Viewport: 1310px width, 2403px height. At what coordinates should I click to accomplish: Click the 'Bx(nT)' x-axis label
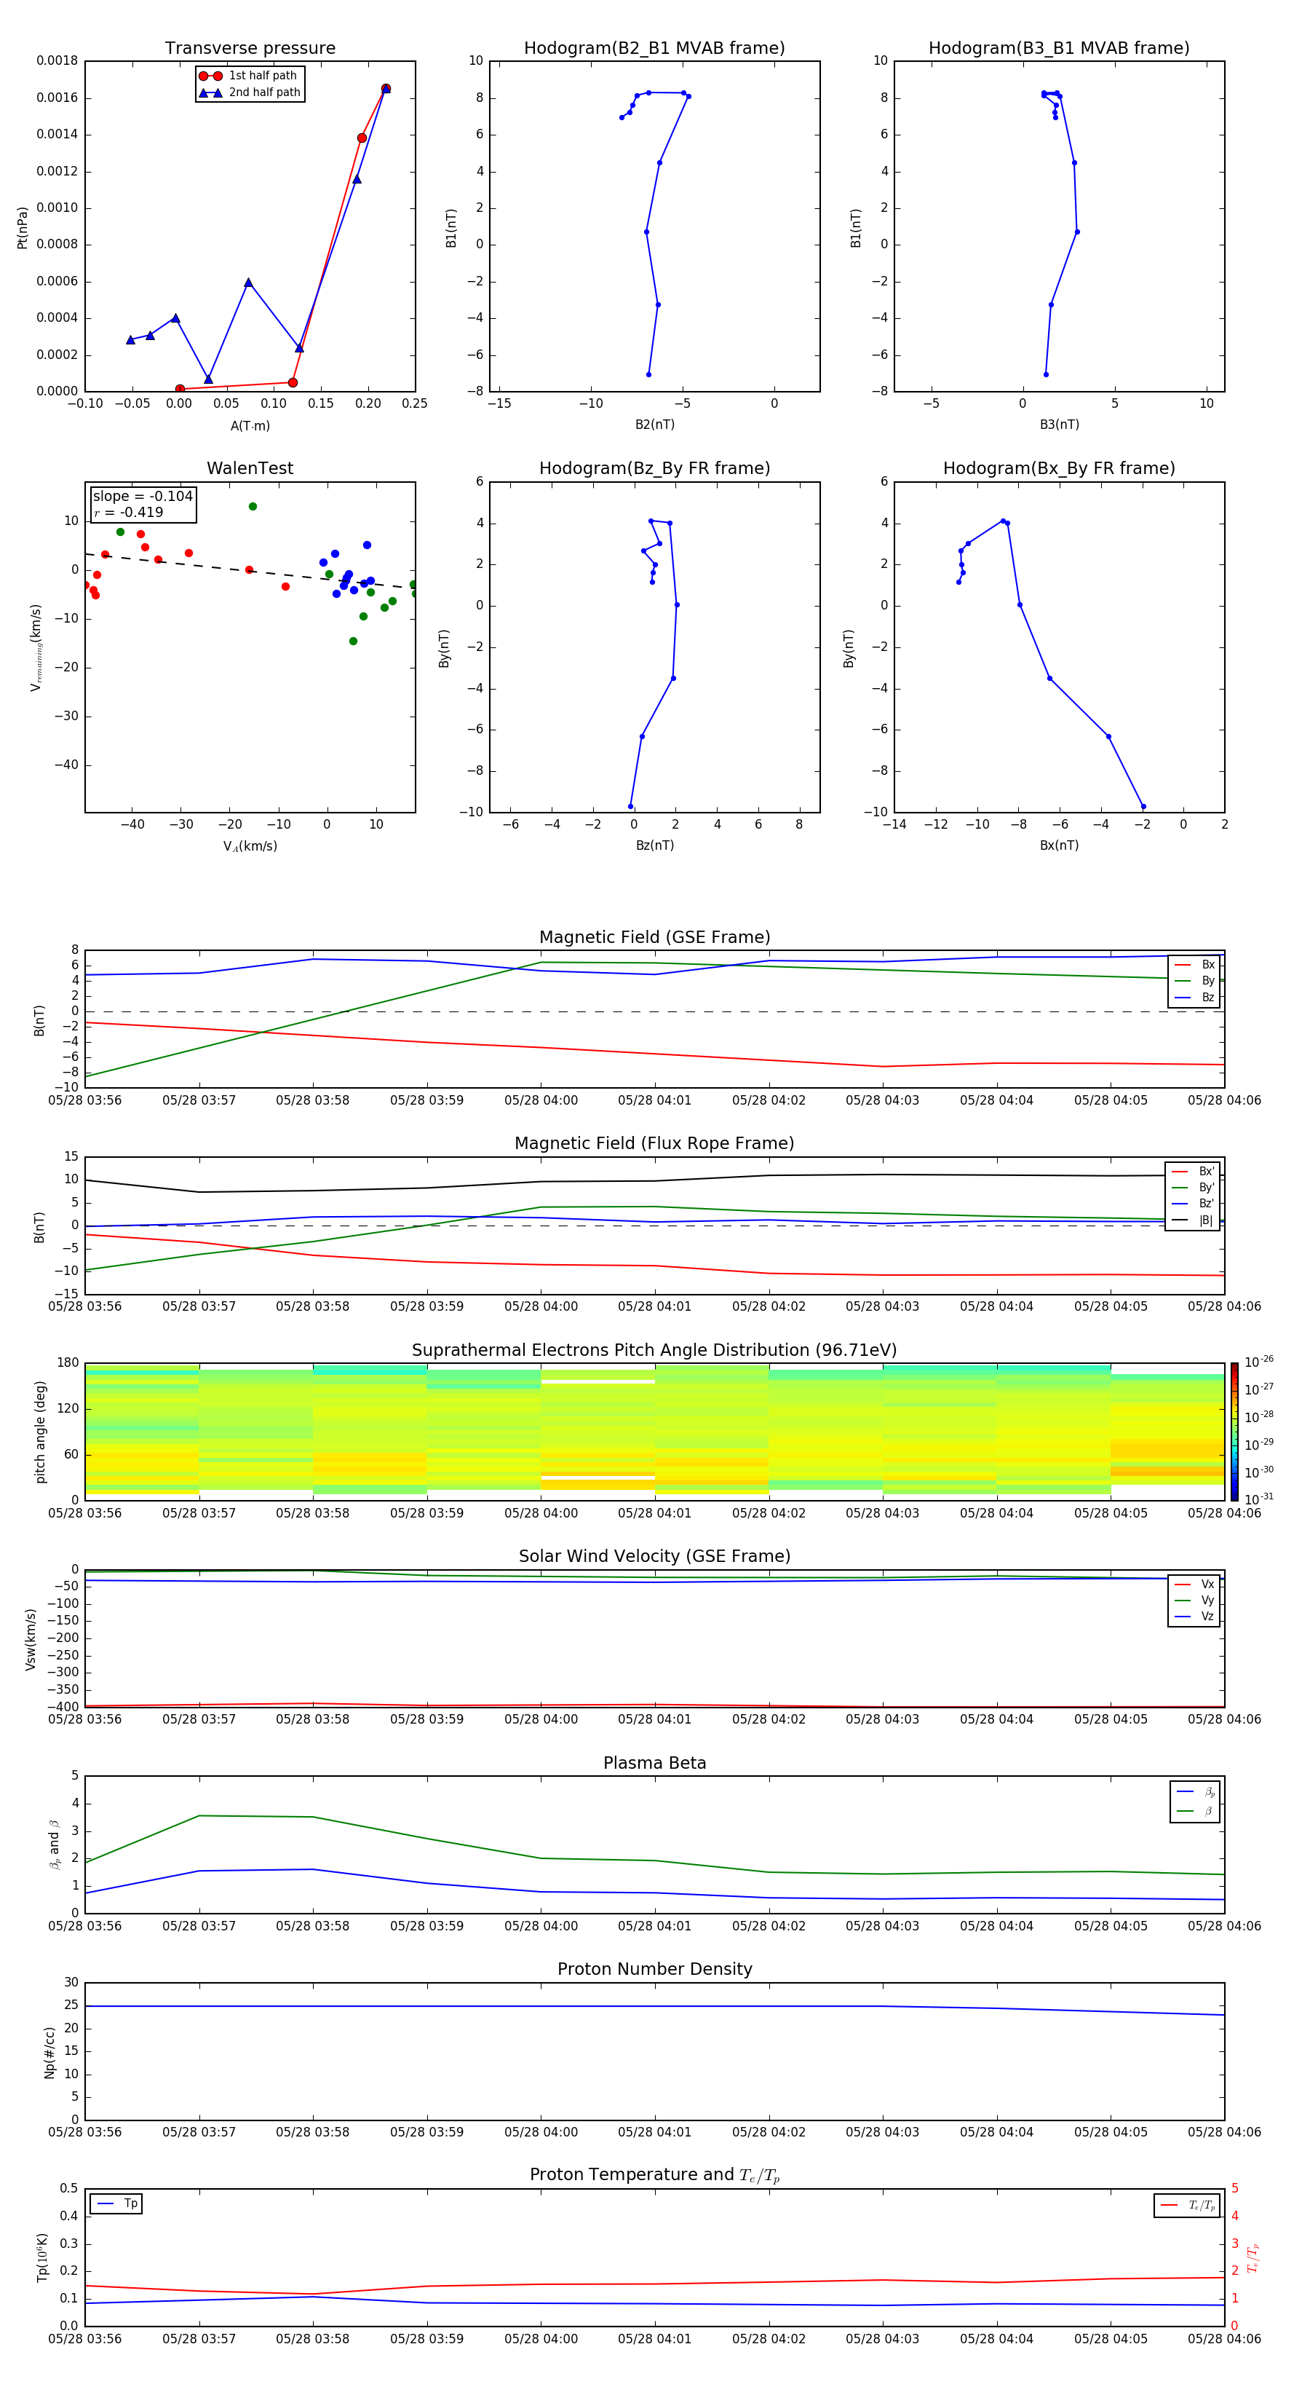1059,845
